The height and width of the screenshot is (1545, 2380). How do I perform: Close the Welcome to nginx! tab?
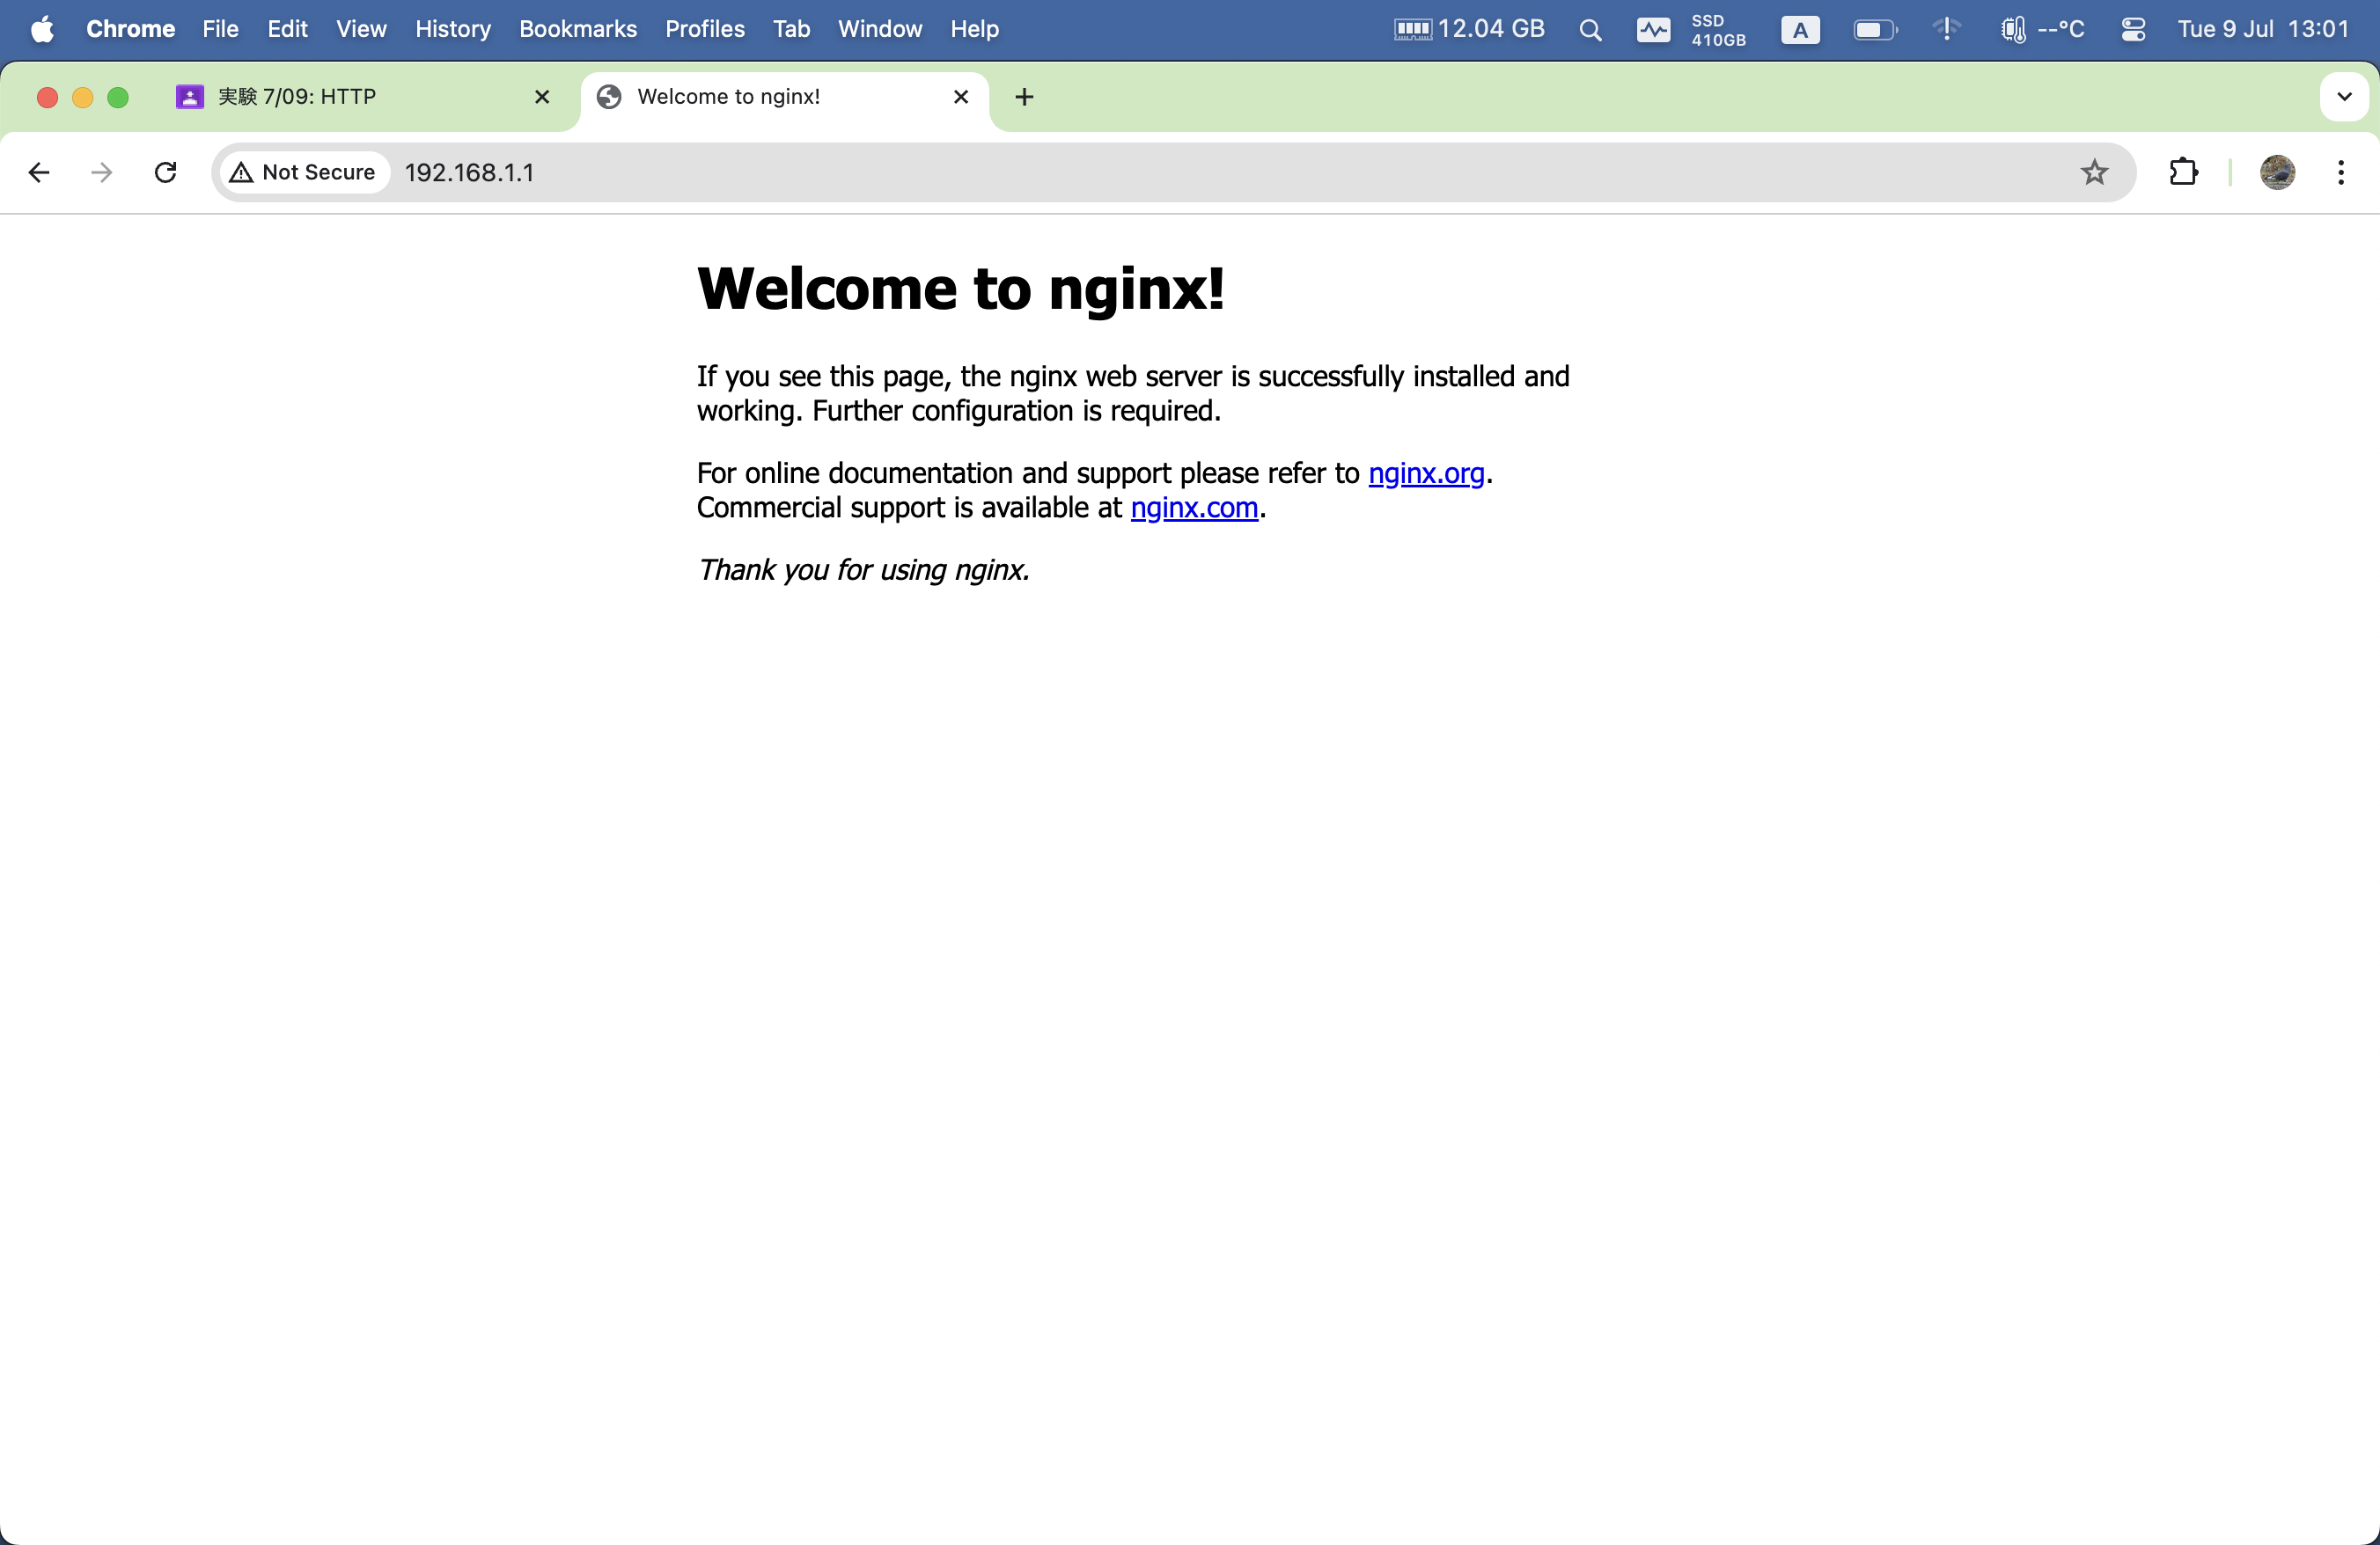[x=961, y=97]
